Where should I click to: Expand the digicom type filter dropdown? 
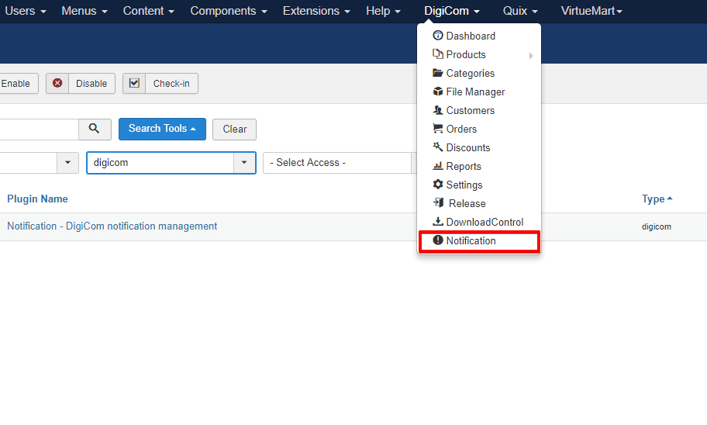pos(245,163)
